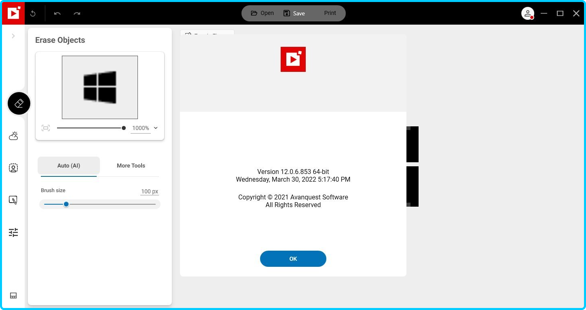Viewport: 586px width, 310px height.
Task: Minimize the application window
Action: (x=544, y=13)
